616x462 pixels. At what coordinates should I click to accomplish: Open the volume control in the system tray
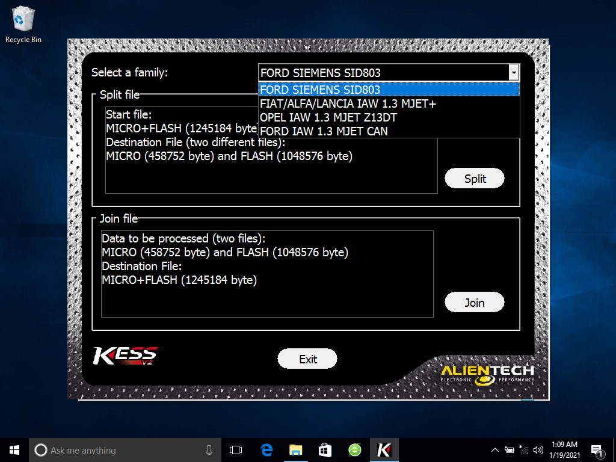538,449
